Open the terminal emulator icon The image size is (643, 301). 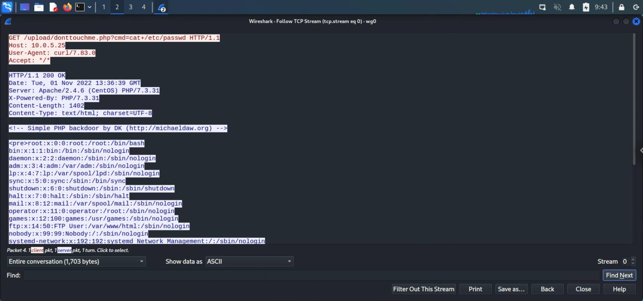click(x=80, y=7)
